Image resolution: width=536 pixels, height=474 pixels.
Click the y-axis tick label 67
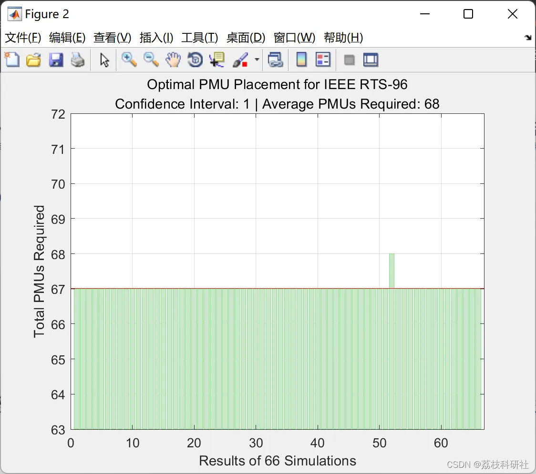point(58,290)
